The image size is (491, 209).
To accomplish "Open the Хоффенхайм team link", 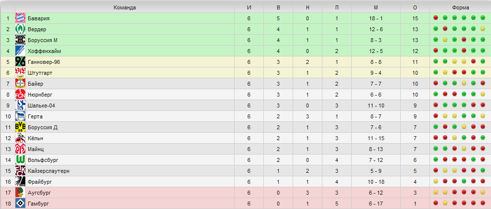I will point(44,51).
